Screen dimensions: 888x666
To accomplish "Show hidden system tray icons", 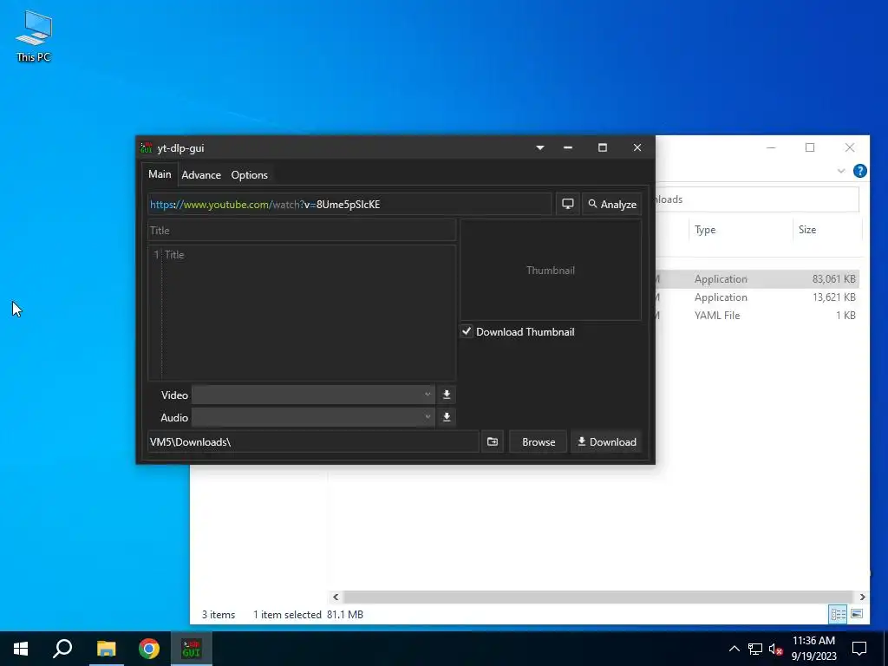I will (734, 649).
